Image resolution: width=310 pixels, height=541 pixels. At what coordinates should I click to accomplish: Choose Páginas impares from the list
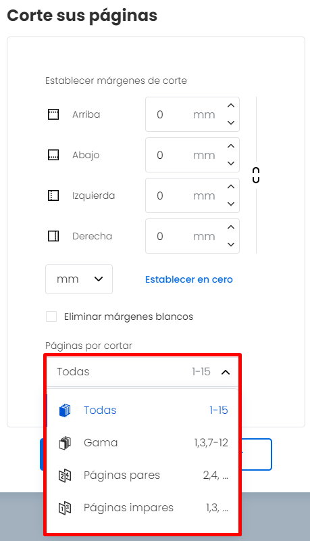pos(143,508)
